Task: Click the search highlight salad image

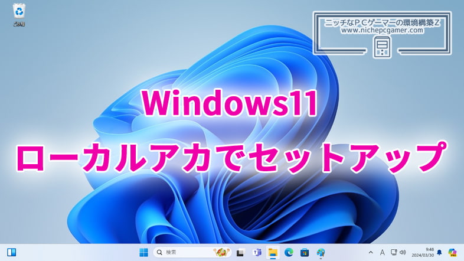Action: pyautogui.click(x=221, y=252)
